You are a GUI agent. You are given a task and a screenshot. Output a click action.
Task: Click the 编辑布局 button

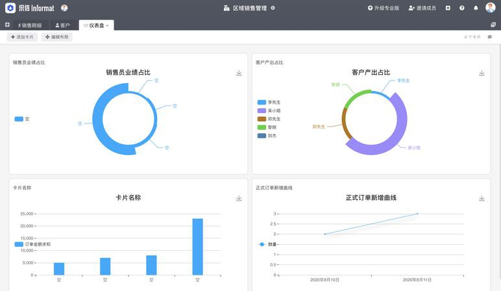(x=57, y=37)
